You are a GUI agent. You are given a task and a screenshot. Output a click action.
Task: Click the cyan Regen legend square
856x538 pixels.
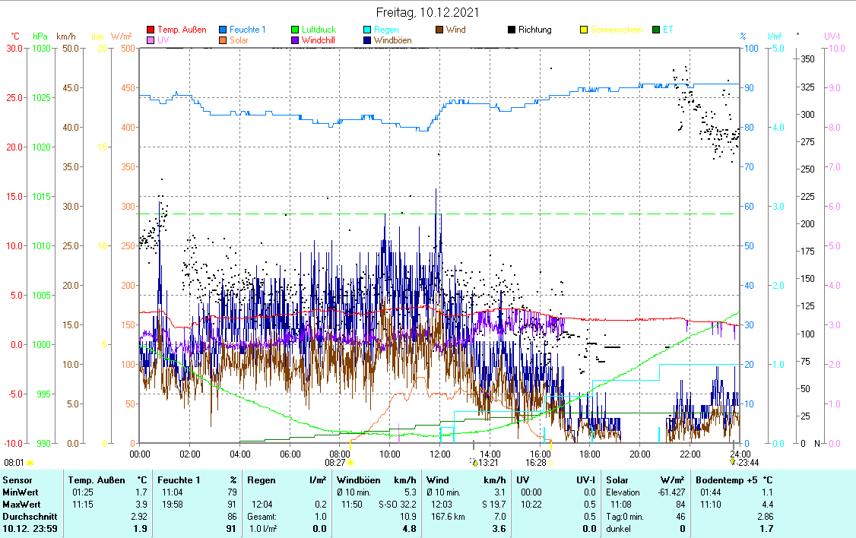coord(367,30)
